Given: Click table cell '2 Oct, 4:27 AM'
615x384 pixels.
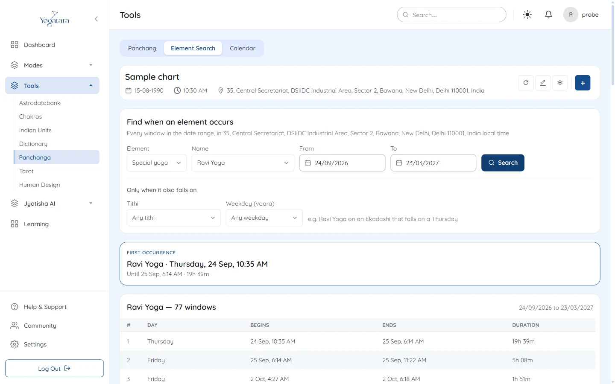Looking at the screenshot, I should click(x=269, y=379).
